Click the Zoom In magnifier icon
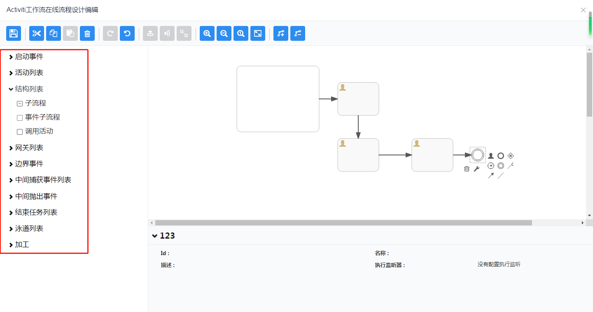 point(207,33)
